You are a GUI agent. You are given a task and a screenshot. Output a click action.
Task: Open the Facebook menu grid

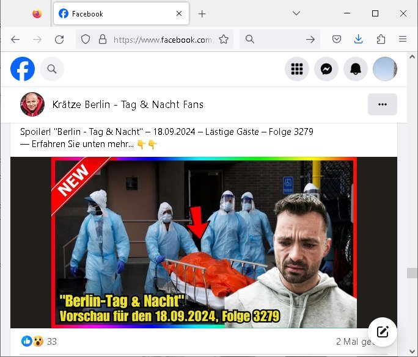tap(297, 69)
